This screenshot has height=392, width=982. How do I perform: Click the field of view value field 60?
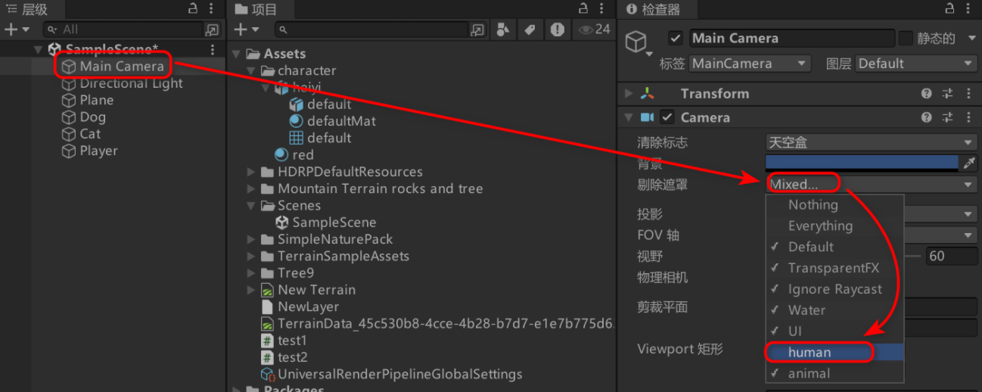[951, 256]
